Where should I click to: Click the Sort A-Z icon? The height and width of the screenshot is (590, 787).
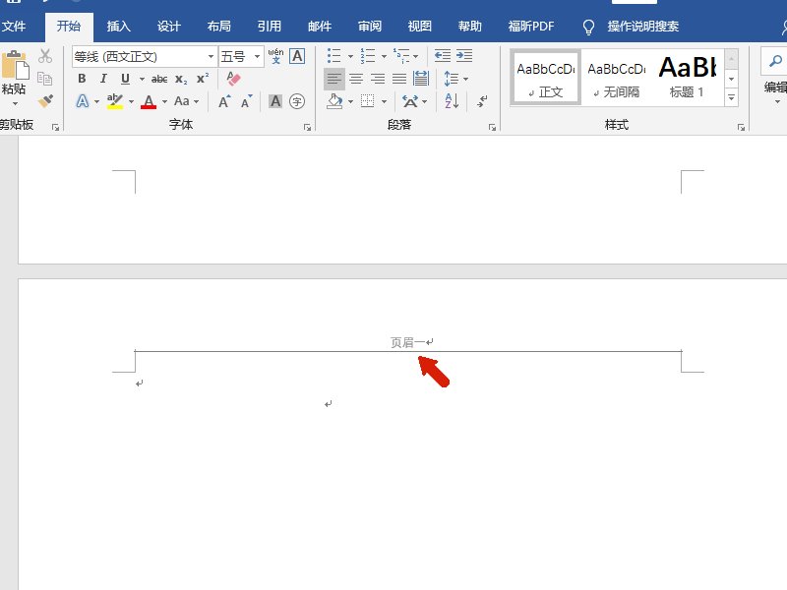[453, 100]
